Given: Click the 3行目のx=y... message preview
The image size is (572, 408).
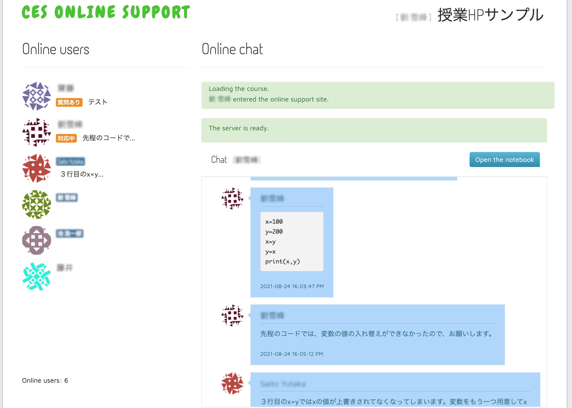Looking at the screenshot, I should click(x=82, y=174).
